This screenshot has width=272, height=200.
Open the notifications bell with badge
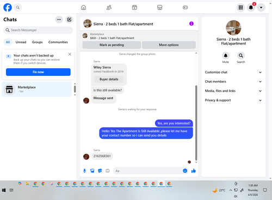[251, 8]
